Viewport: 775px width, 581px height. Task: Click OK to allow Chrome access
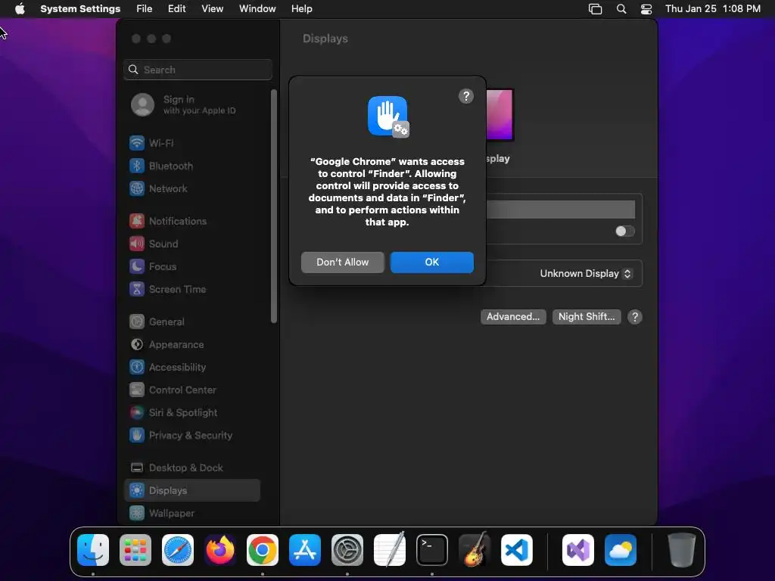(x=432, y=263)
